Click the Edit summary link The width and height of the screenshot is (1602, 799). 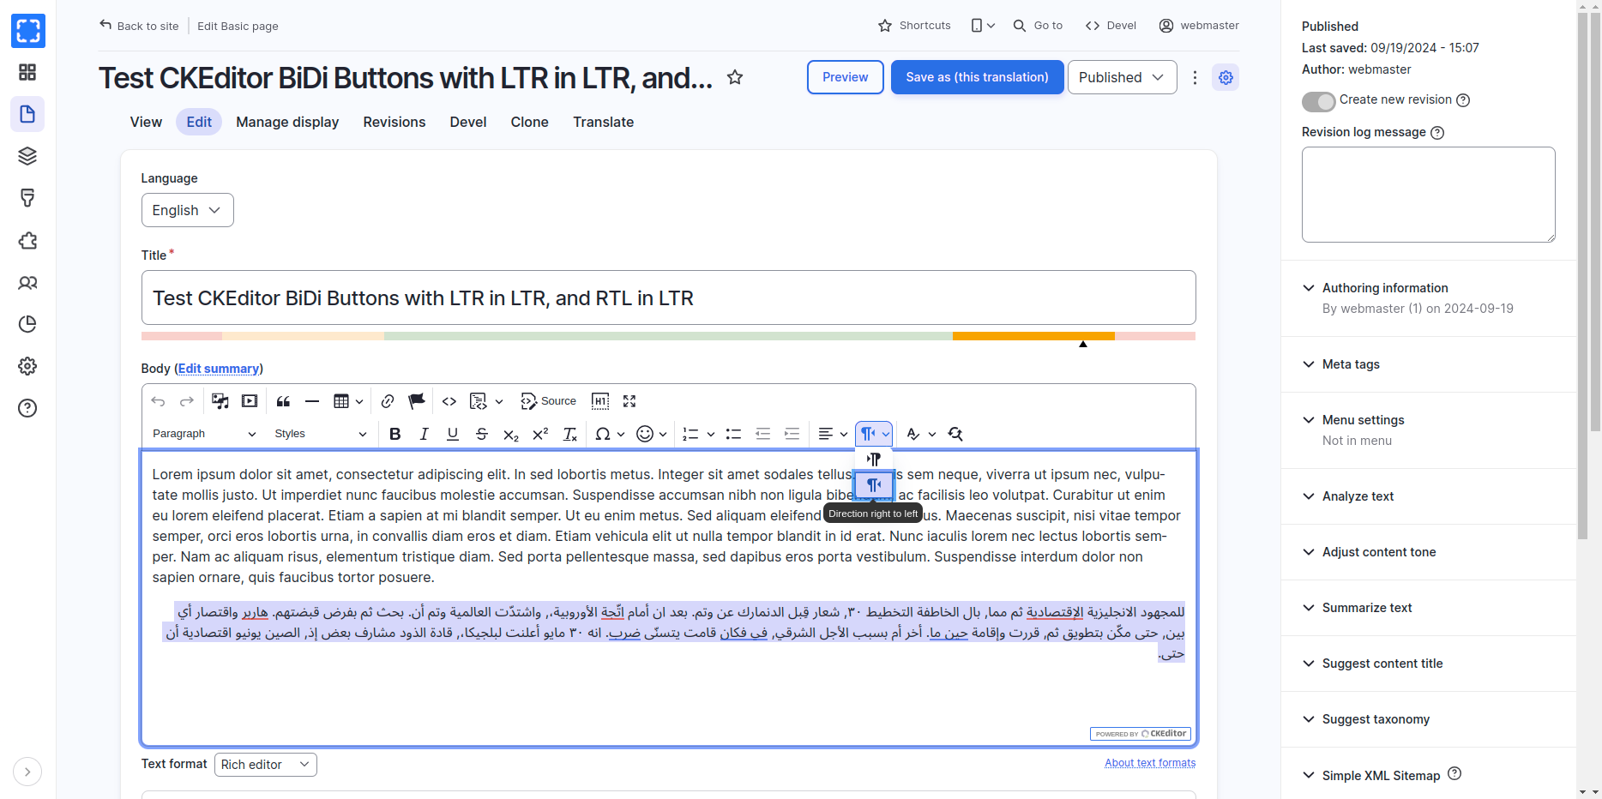pyautogui.click(x=219, y=369)
